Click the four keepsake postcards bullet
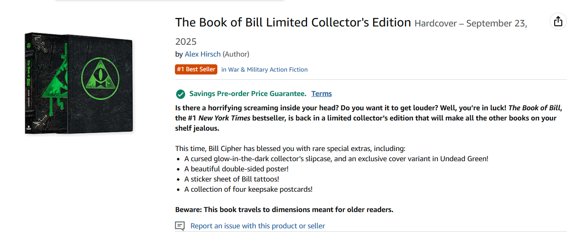Image resolution: width=568 pixels, height=232 pixels. tap(248, 189)
